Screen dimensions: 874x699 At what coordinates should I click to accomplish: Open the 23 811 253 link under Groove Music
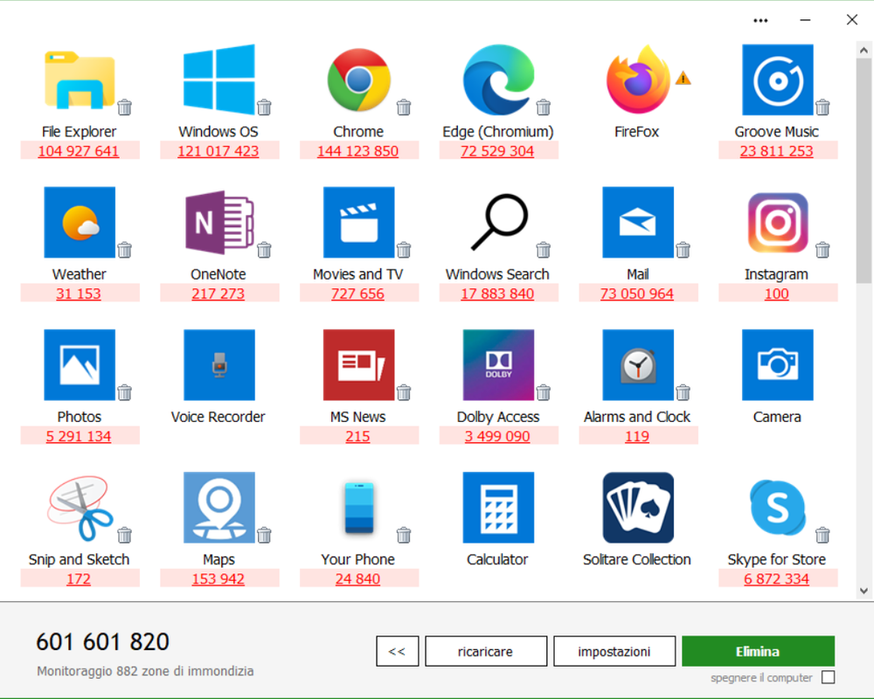776,151
